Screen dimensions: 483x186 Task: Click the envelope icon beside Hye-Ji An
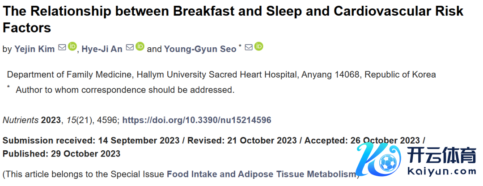[130, 47]
